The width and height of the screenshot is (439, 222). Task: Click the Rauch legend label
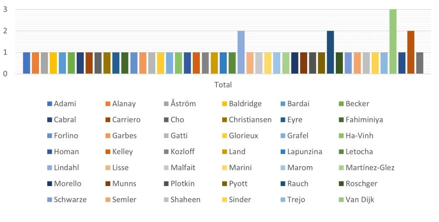tap(298, 184)
